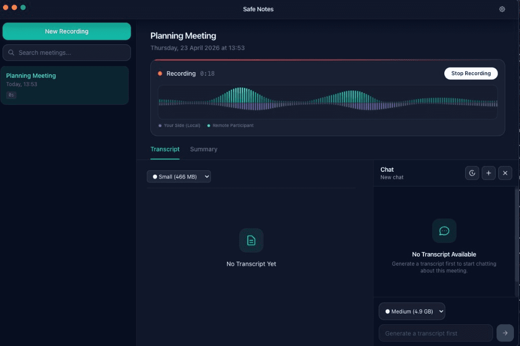
Task: Switch to the Transcript tab
Action: pos(165,149)
